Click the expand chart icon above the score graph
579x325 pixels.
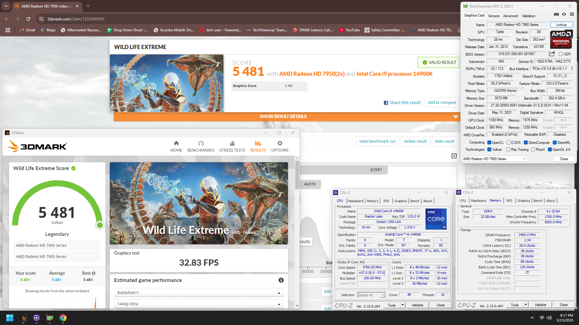coord(454,156)
